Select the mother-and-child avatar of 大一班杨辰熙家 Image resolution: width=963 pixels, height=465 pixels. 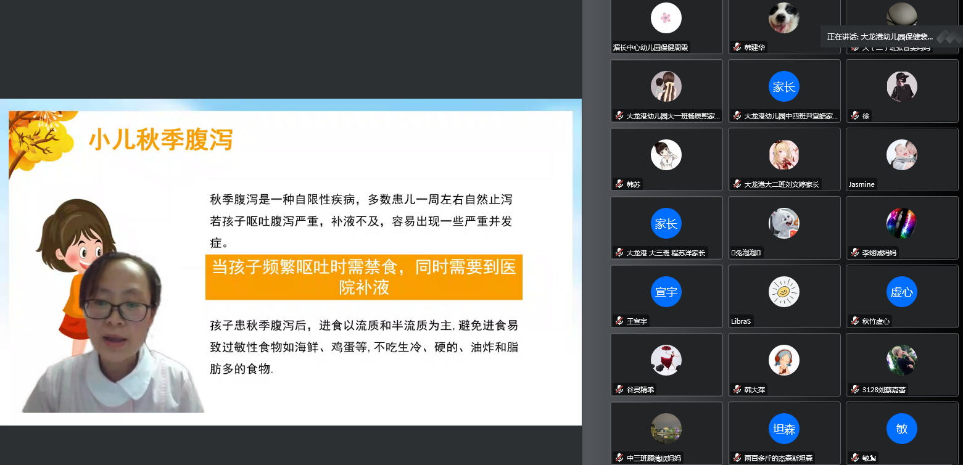click(666, 86)
